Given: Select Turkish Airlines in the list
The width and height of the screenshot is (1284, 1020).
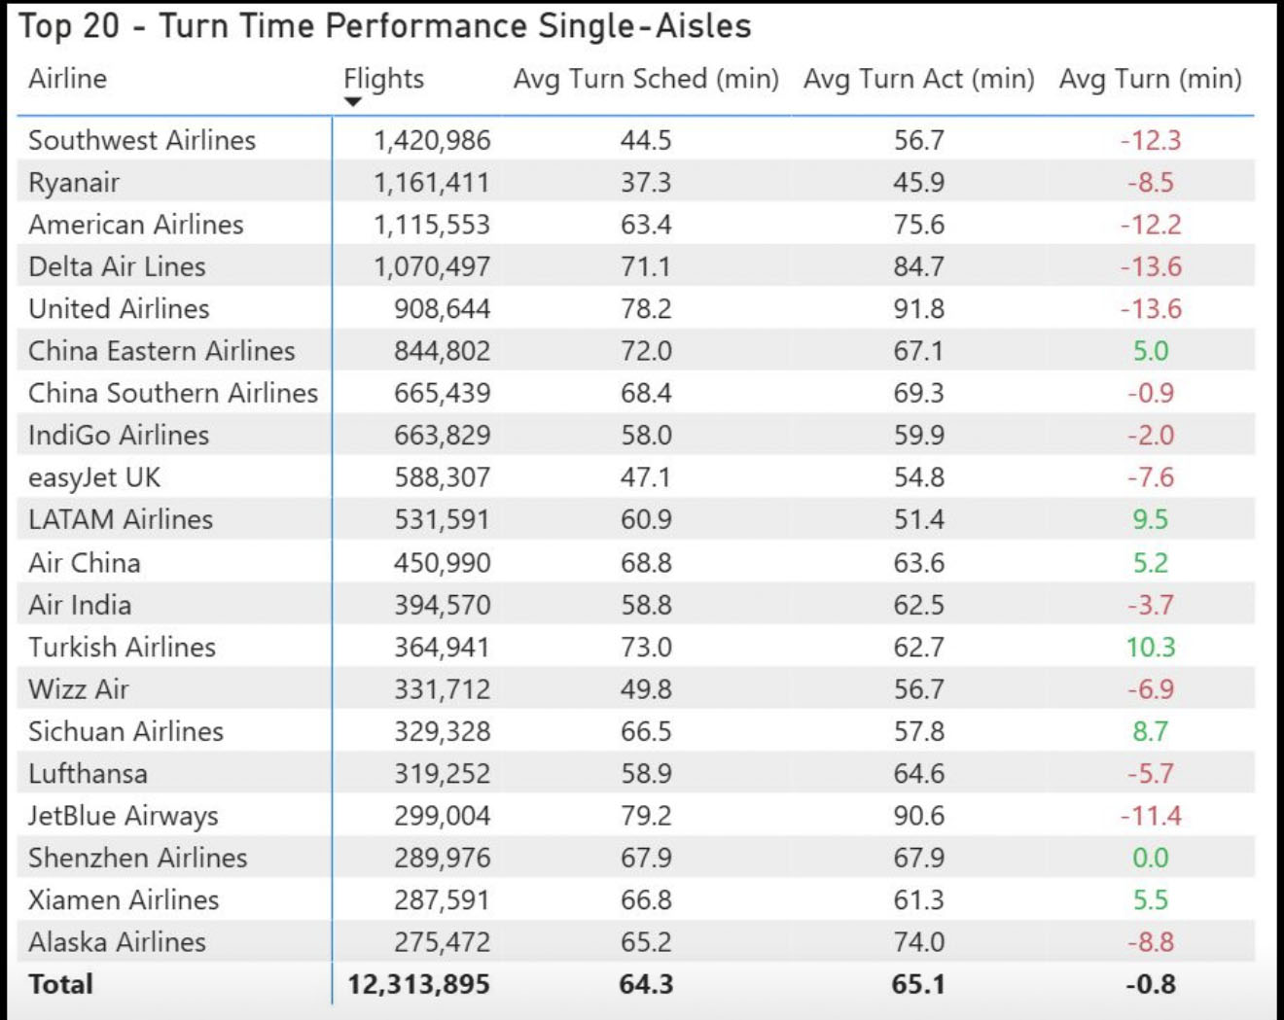Looking at the screenshot, I should click(x=122, y=647).
